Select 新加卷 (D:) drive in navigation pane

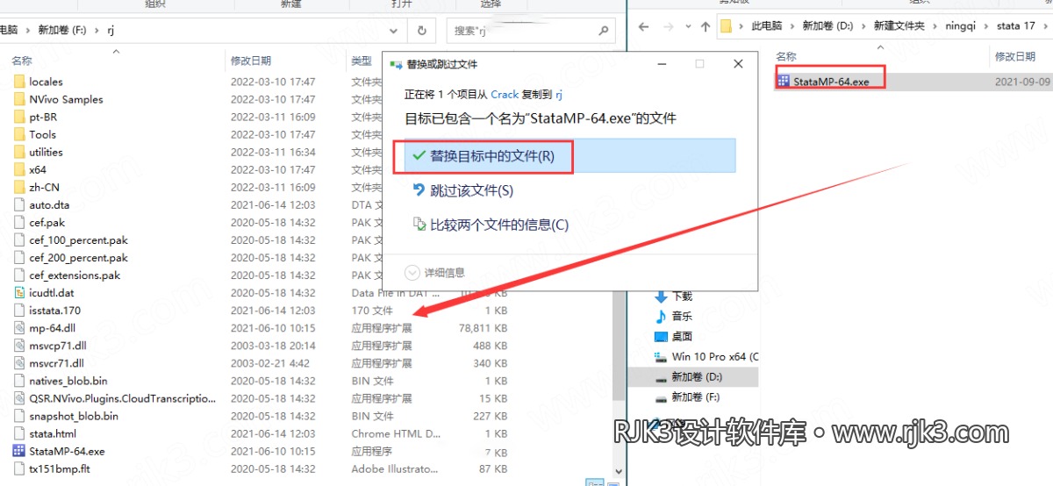tap(695, 376)
